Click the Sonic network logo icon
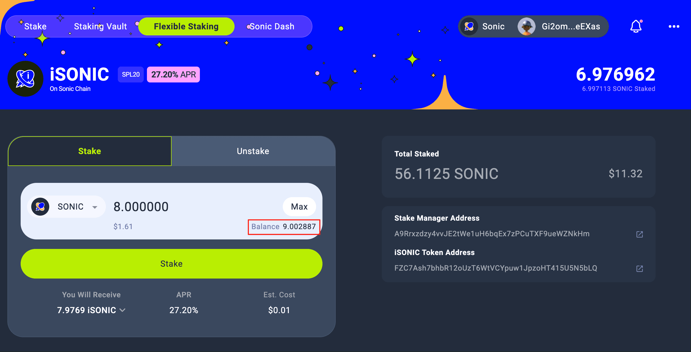691x352 pixels. 469,26
